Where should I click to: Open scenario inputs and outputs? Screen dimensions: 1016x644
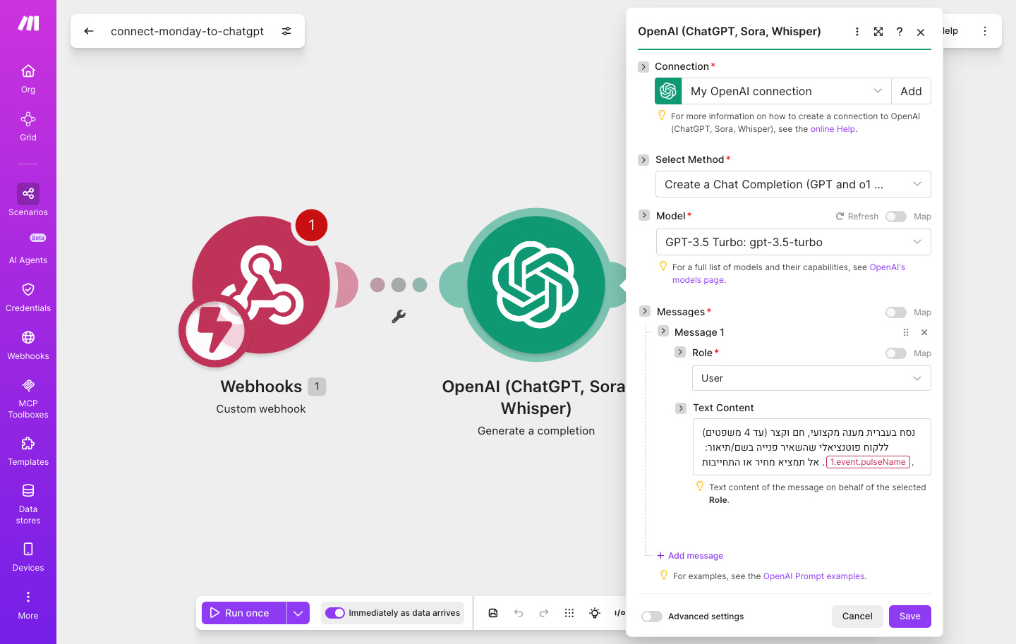click(619, 613)
